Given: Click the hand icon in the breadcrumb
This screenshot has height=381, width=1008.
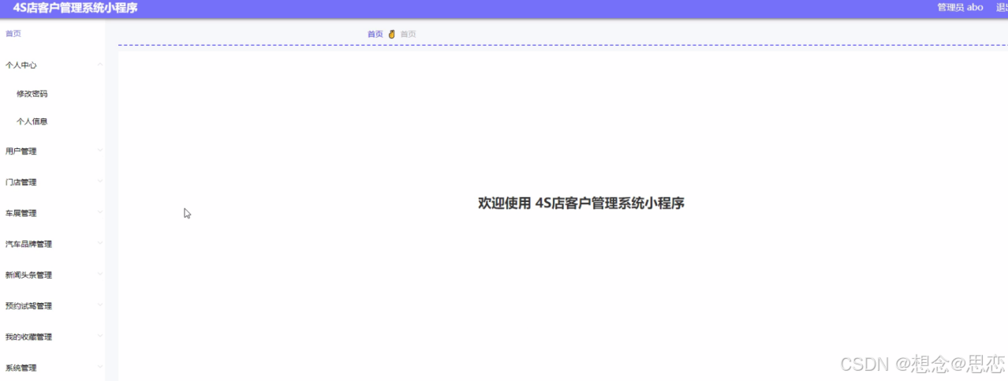Looking at the screenshot, I should [x=391, y=34].
